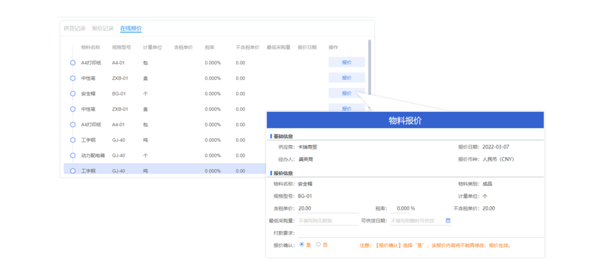This screenshot has width=602, height=264.
Task: Click 报价 button in the 安全帽 row
Action: [346, 93]
